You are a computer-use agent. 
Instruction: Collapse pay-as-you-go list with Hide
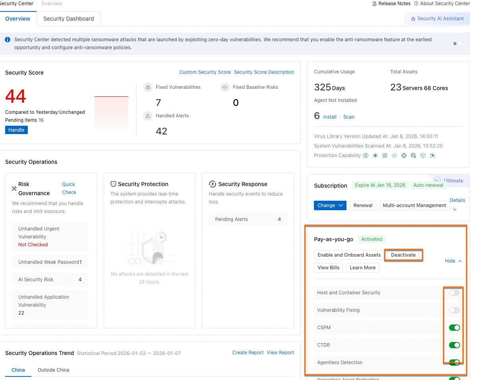tap(453, 261)
